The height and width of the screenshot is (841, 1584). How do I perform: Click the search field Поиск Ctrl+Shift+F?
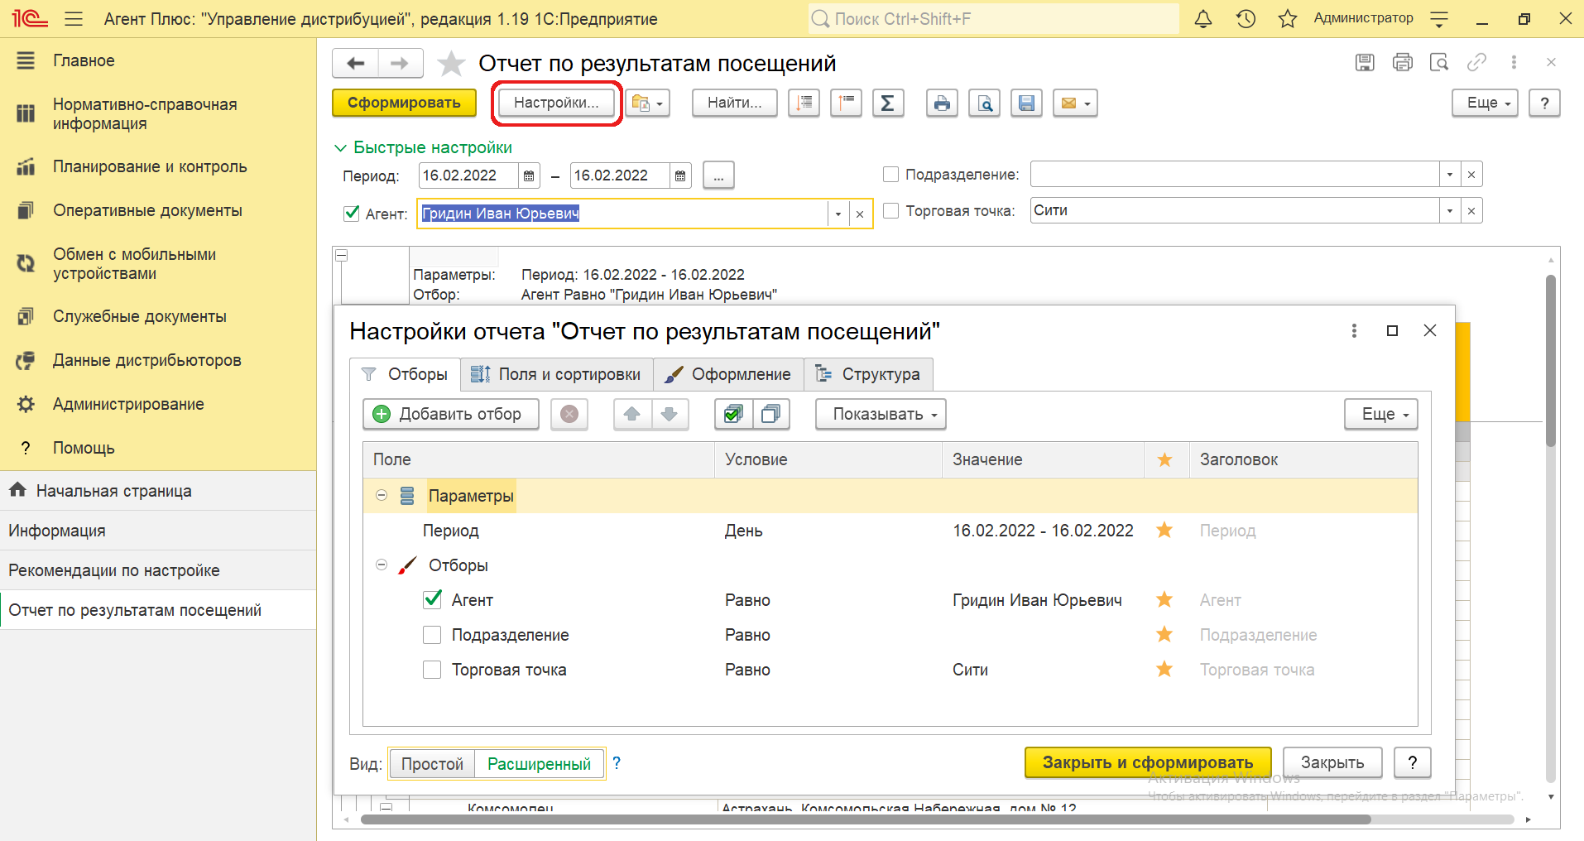point(993,19)
